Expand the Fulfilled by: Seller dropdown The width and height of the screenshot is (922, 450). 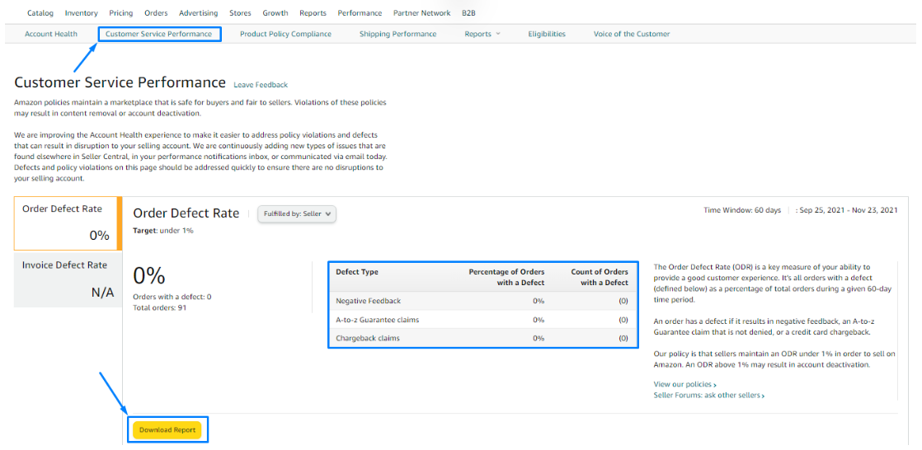tap(297, 214)
